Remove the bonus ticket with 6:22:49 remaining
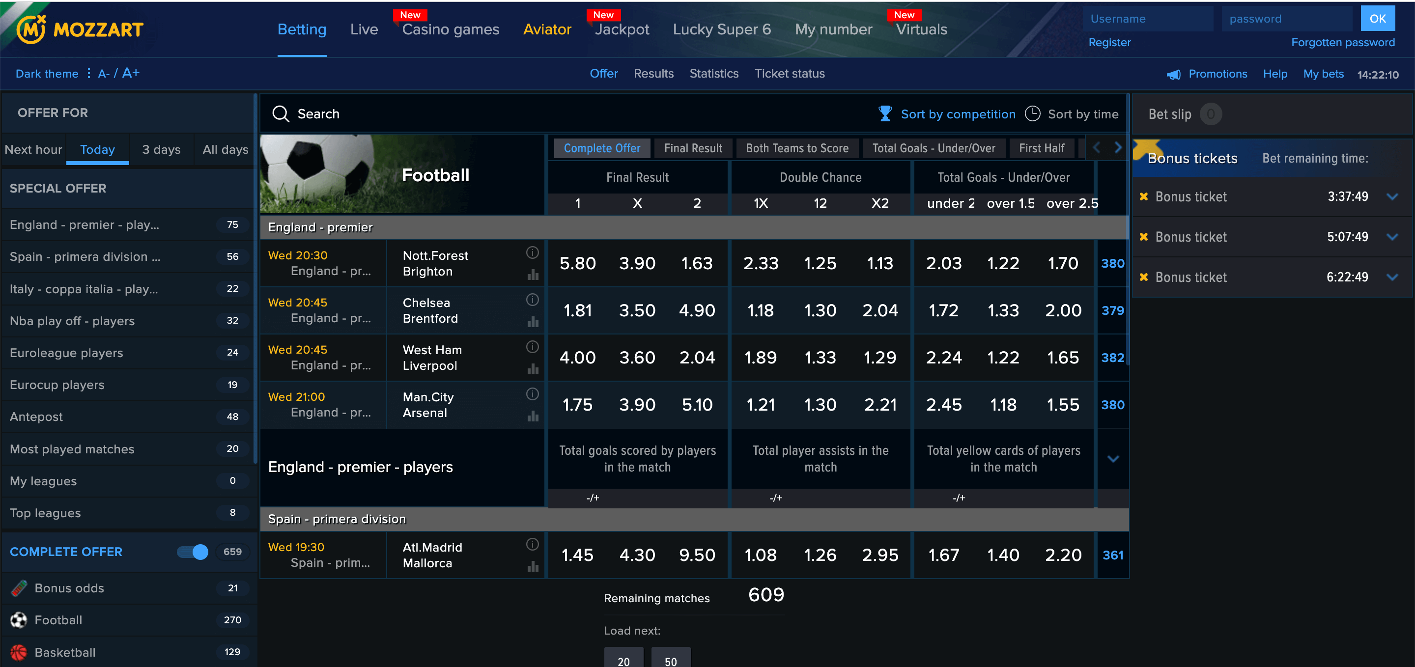This screenshot has height=667, width=1415. 1144,277
